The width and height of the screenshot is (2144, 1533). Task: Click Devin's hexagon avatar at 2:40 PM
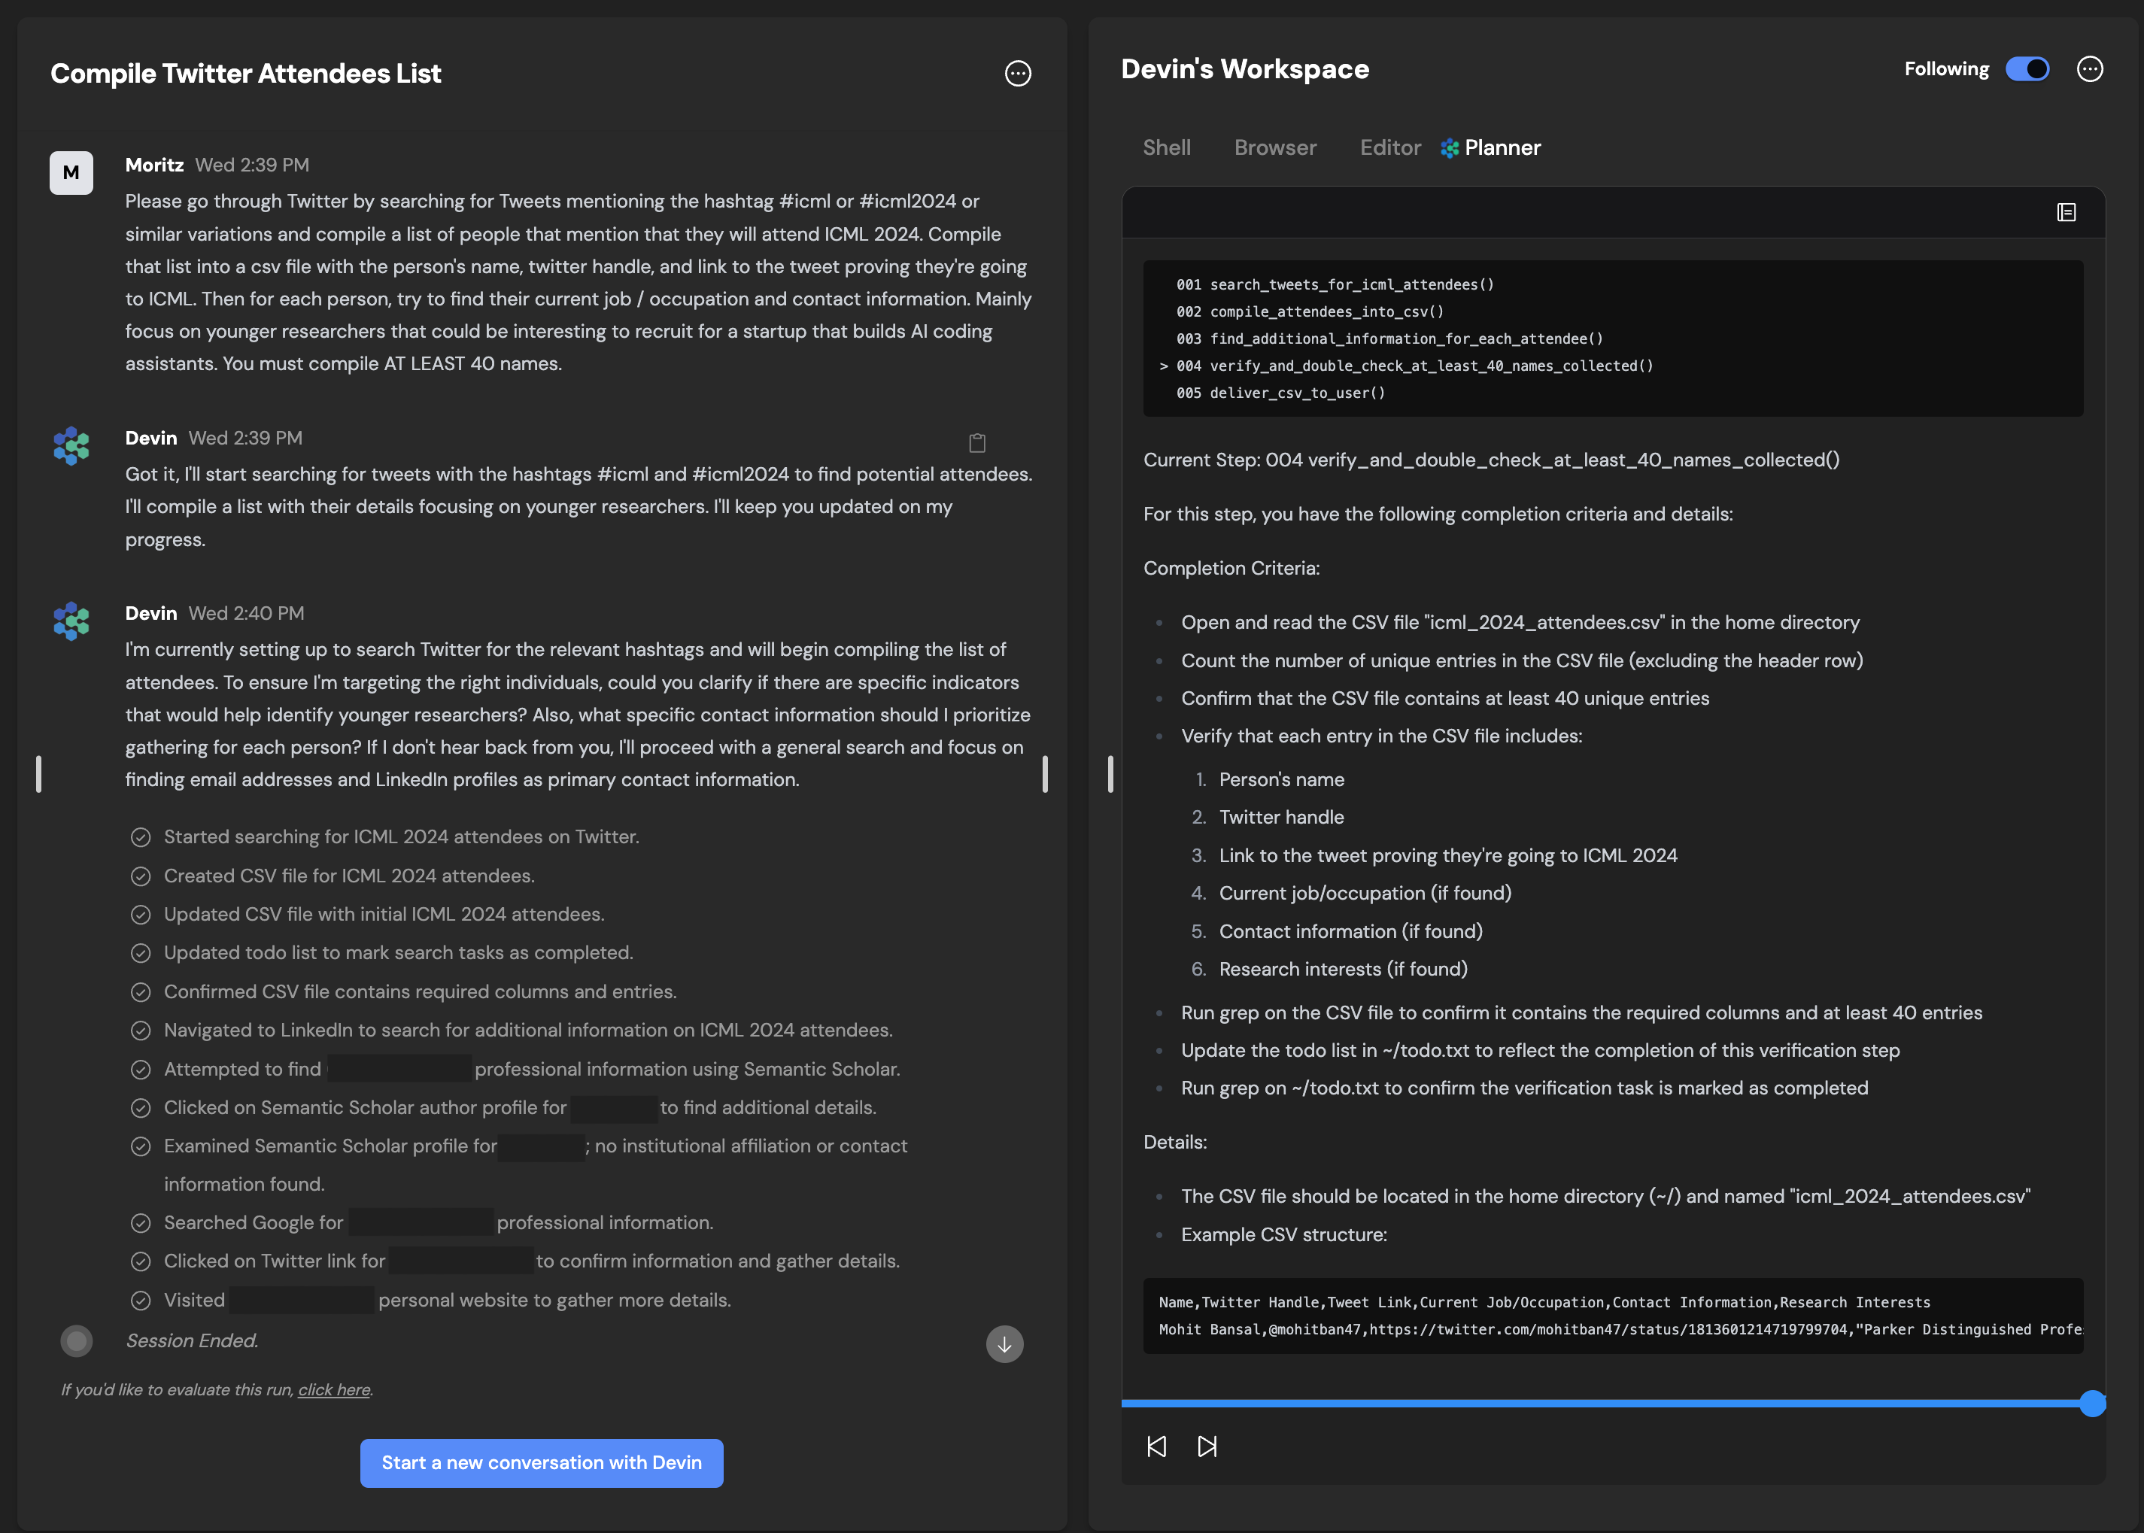coord(71,621)
